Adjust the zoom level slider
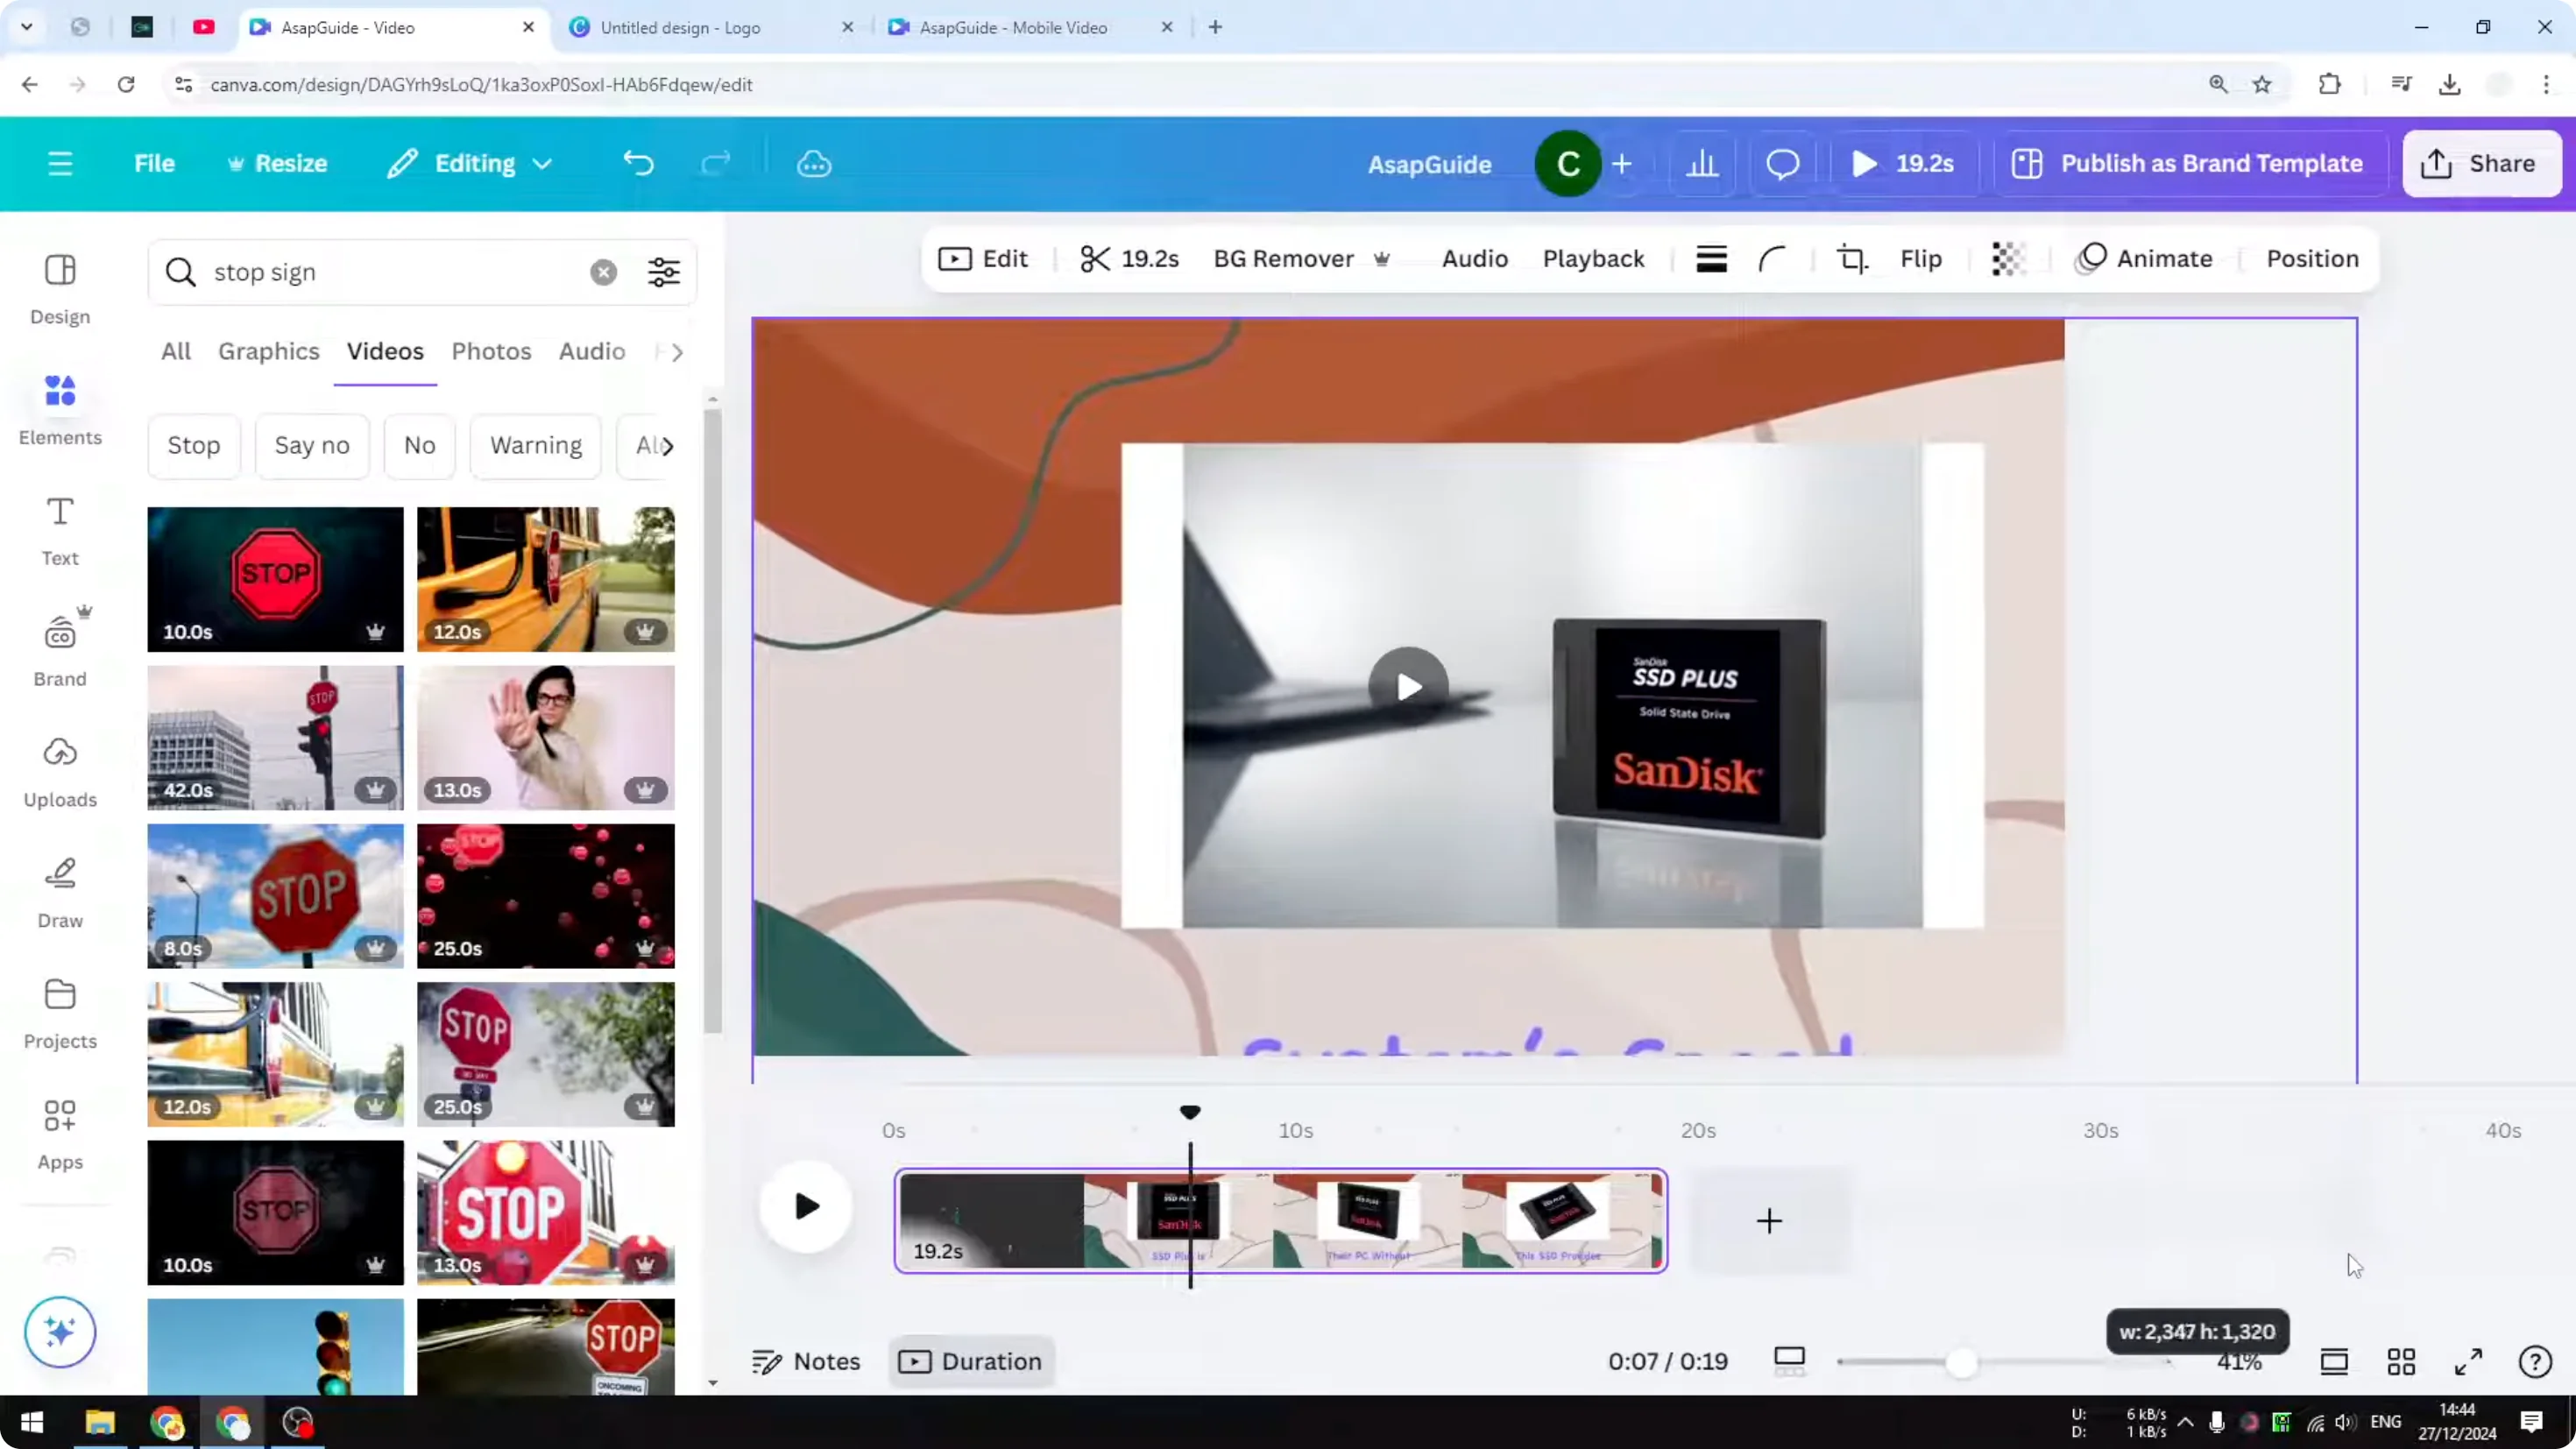2576x1449 pixels. click(x=1962, y=1361)
